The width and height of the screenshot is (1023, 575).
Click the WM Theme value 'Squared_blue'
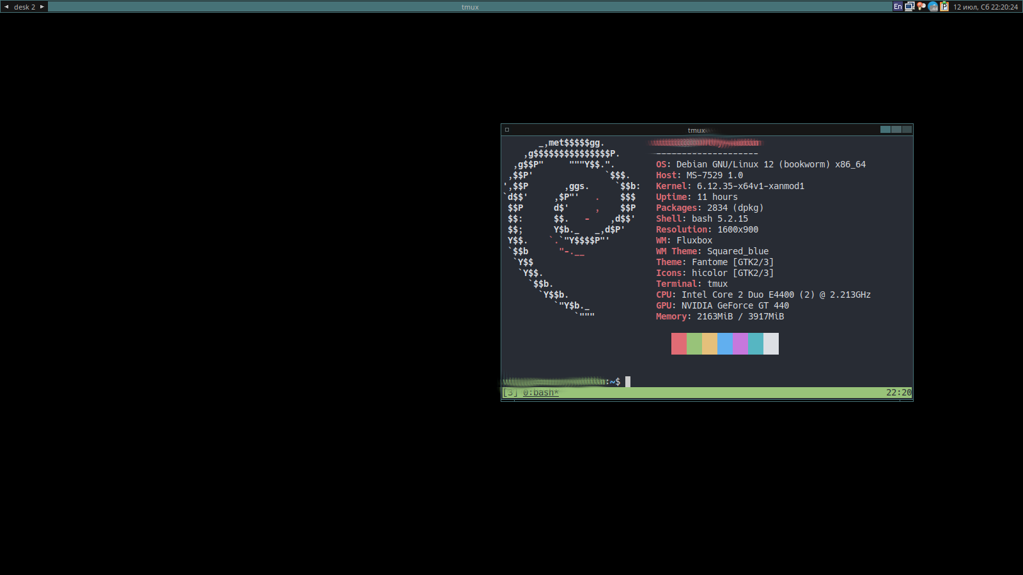pos(738,251)
